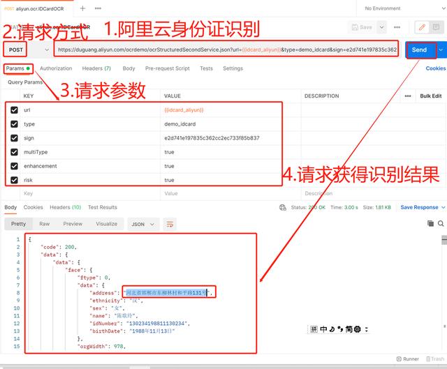The image size is (447, 369).
Task: Click the copy response icon
Action: 430,224
